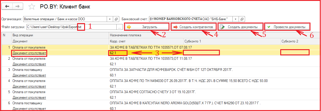Click the Загрузить button
321x111 pixels.
click(147, 27)
